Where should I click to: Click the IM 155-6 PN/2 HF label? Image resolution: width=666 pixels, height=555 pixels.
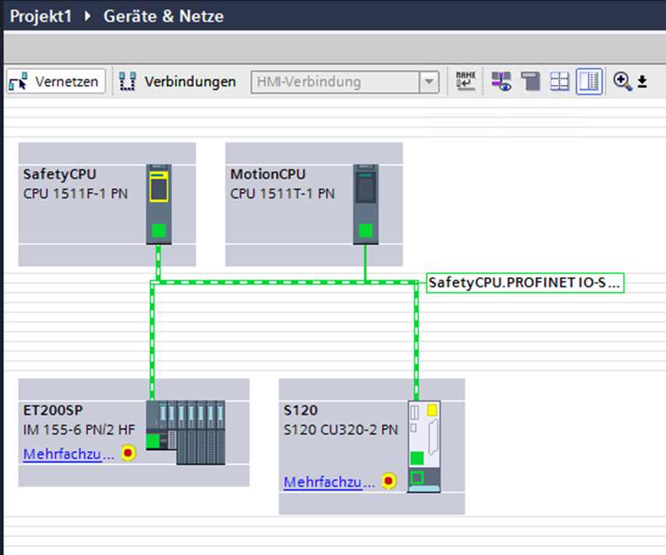tap(79, 430)
